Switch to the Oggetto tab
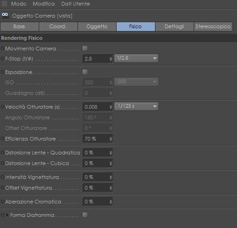Image resolution: width=237 pixels, height=228 pixels. tap(97, 26)
